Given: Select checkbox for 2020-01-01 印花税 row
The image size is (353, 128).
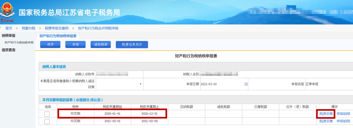Looking at the screenshot, I should (47, 114).
